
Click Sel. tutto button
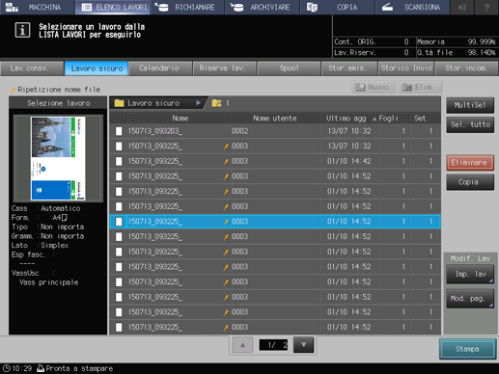click(470, 124)
